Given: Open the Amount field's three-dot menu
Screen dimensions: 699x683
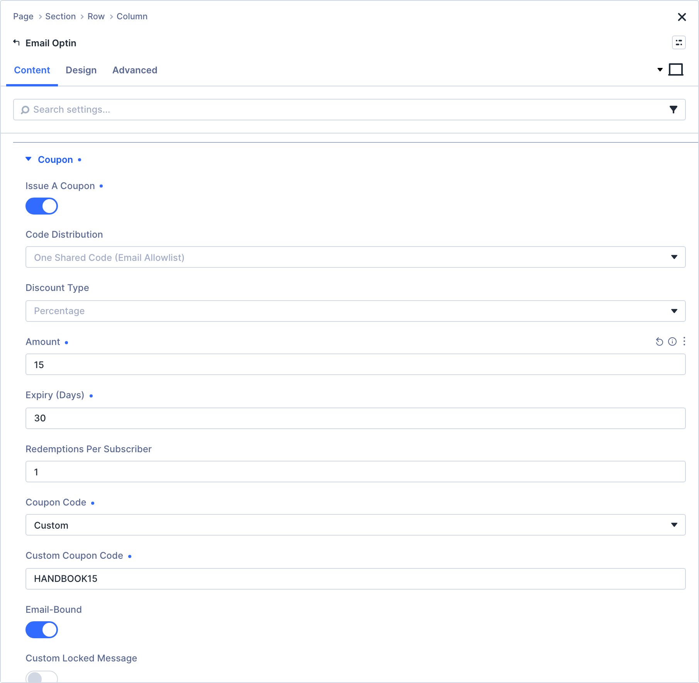Looking at the screenshot, I should click(684, 341).
